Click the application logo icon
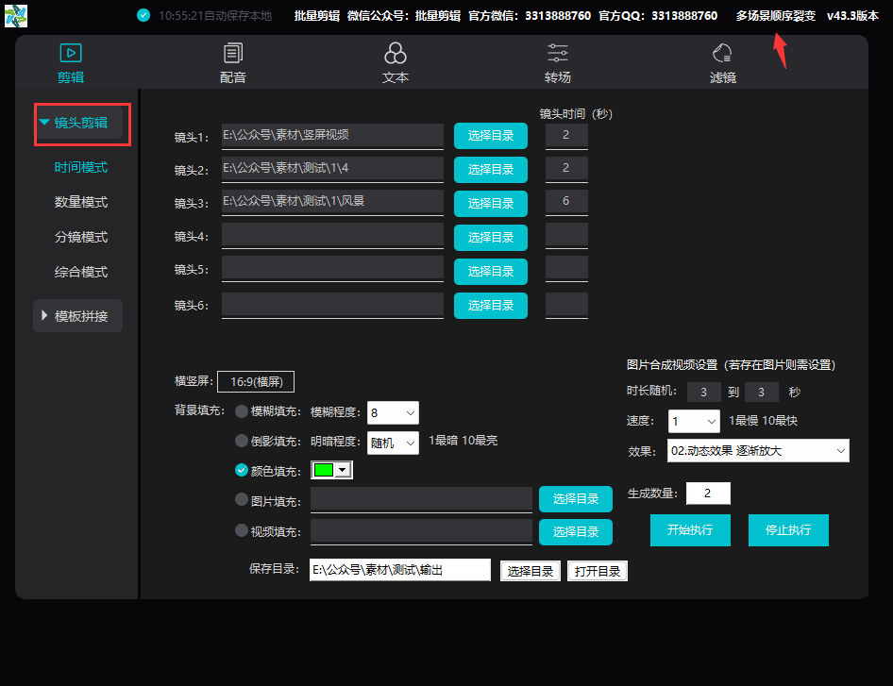Viewport: 893px width, 686px height. click(15, 15)
